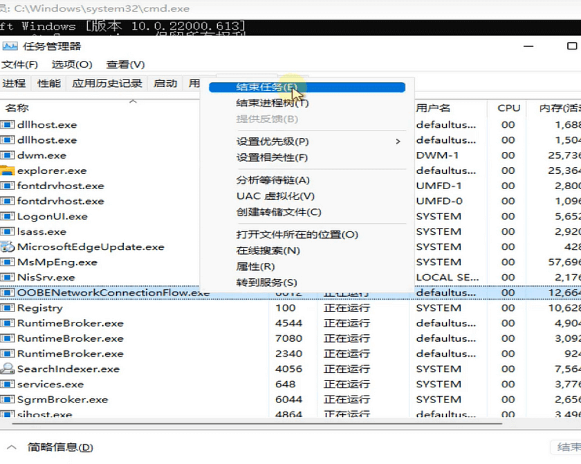
Task: Choose 转到服务 in the context menu
Action: [x=266, y=282]
